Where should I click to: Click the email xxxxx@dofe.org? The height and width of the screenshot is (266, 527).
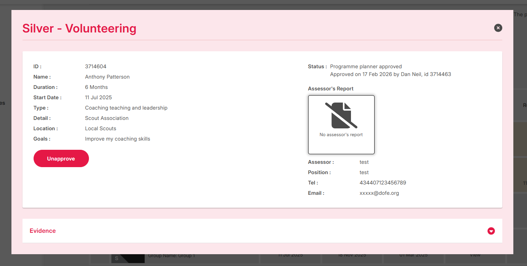pyautogui.click(x=379, y=193)
